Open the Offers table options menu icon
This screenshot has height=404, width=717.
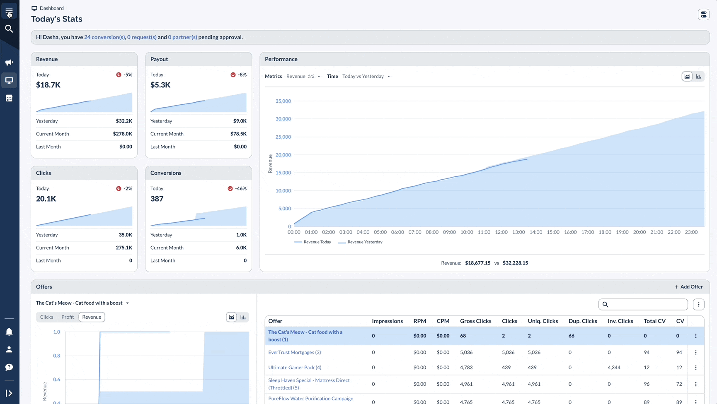click(699, 305)
